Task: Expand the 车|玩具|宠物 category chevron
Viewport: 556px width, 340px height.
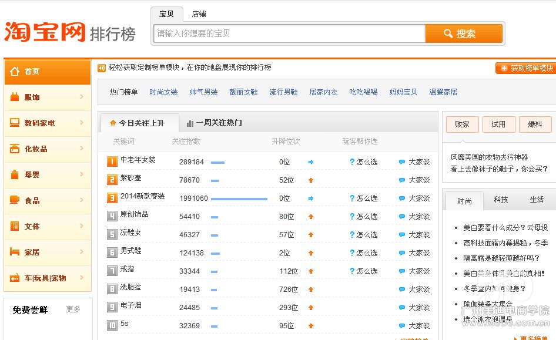Action: tap(82, 278)
